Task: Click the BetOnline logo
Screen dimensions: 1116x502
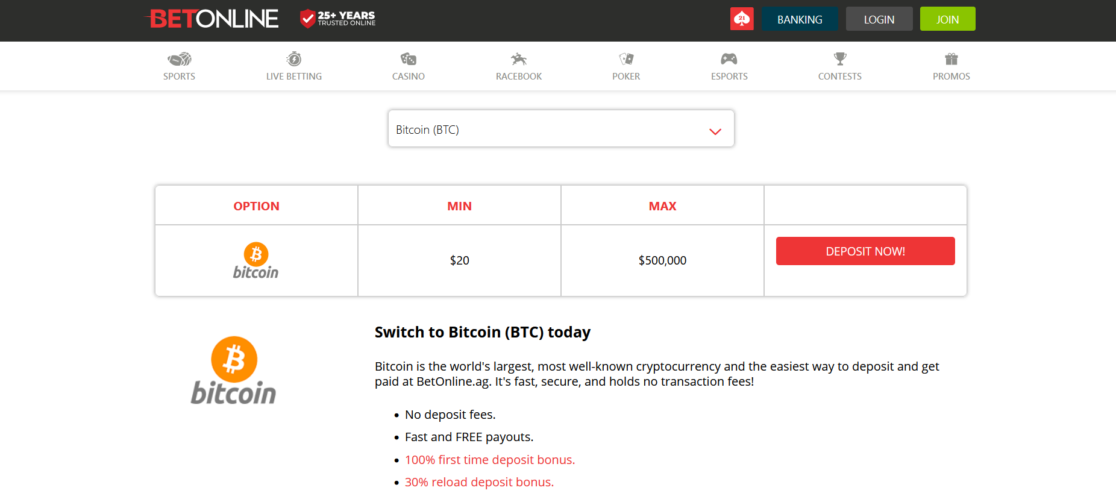Action: 214,19
